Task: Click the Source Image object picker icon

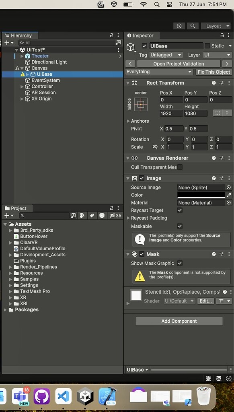Action: point(228,187)
